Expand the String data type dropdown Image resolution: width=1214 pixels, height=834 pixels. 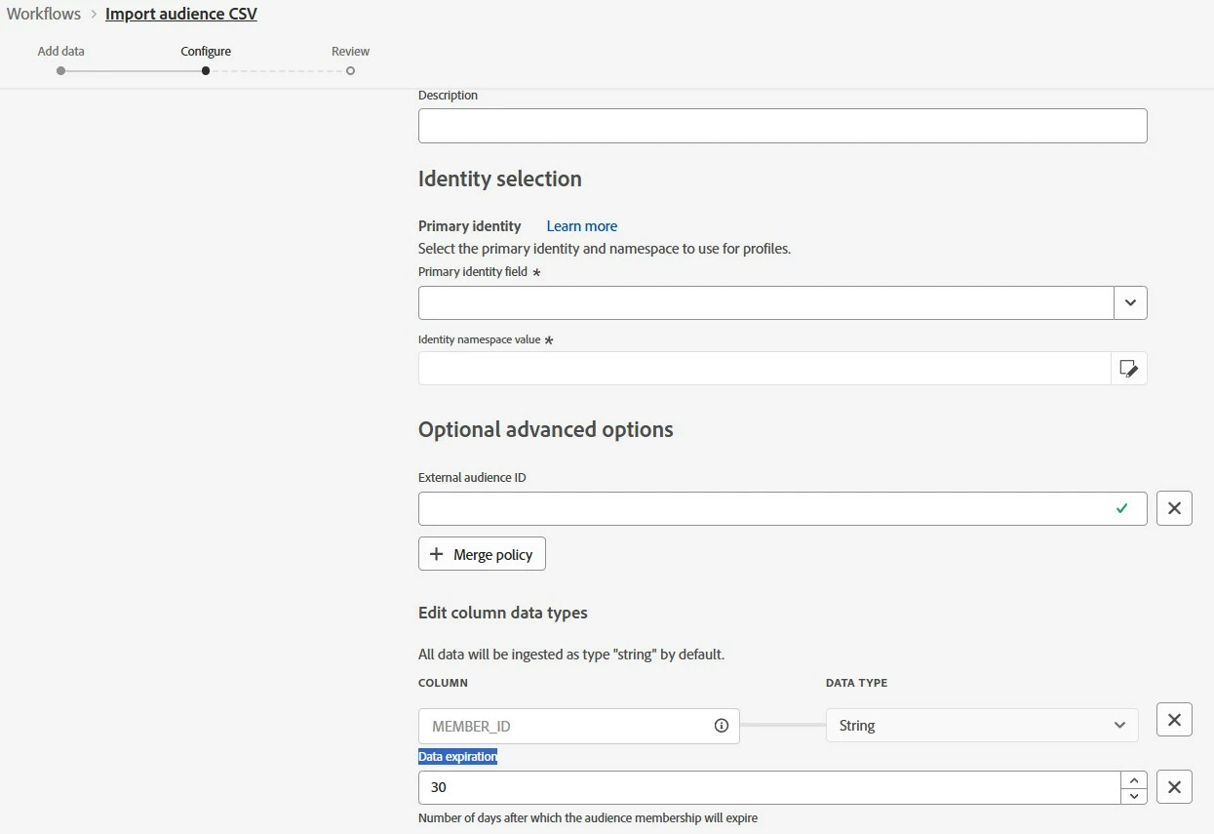pos(1119,726)
